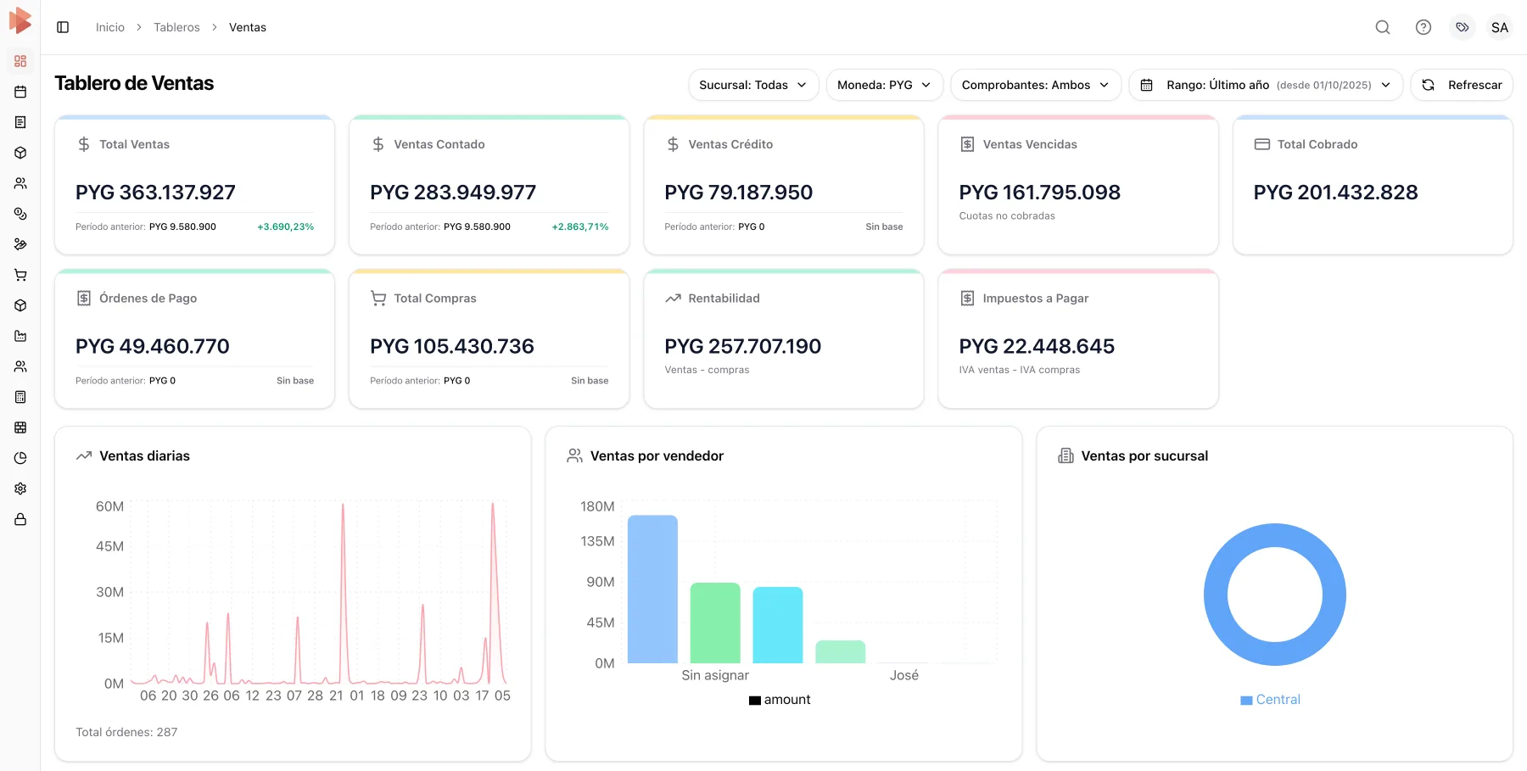1527x771 pixels.
Task: Open the document list icon in sidebar
Action: [x=20, y=122]
